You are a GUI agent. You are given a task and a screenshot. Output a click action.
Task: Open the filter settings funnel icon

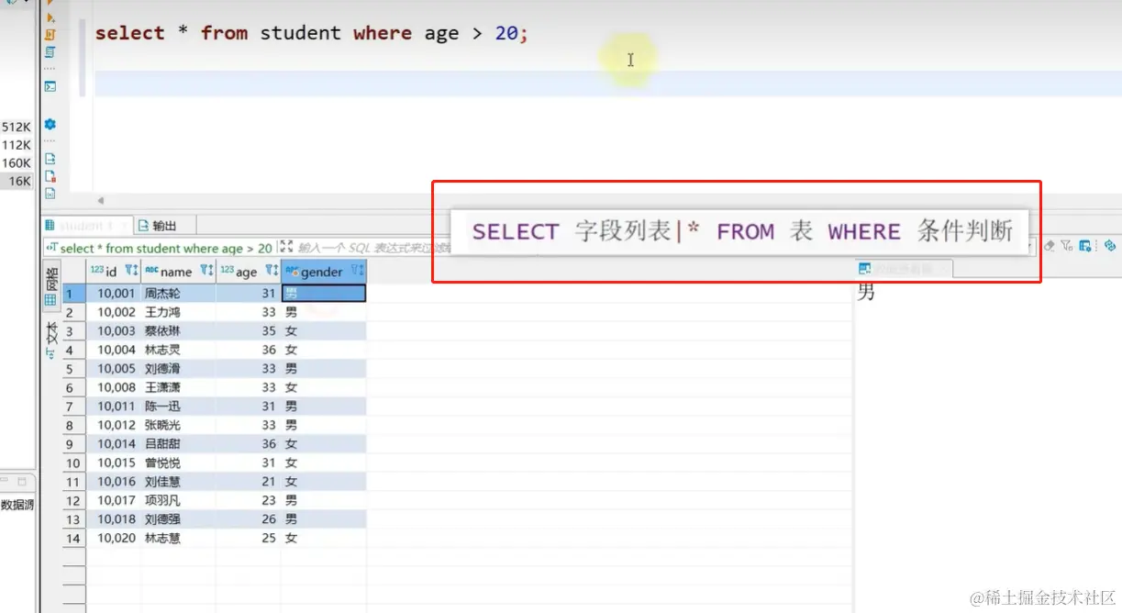(x=1067, y=246)
